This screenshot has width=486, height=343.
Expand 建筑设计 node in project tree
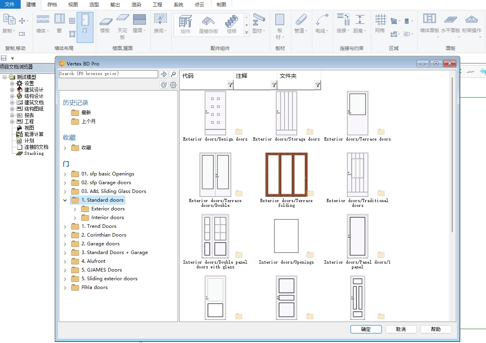12,90
